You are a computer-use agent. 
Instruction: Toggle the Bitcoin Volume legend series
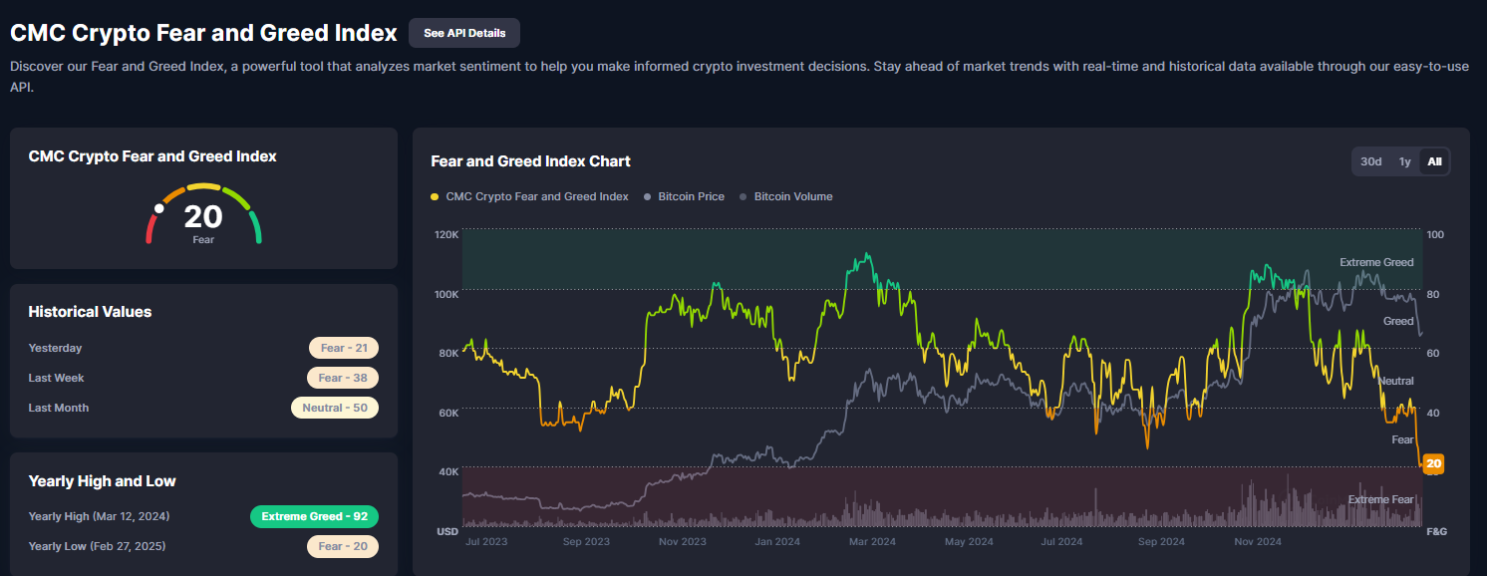[x=786, y=196]
